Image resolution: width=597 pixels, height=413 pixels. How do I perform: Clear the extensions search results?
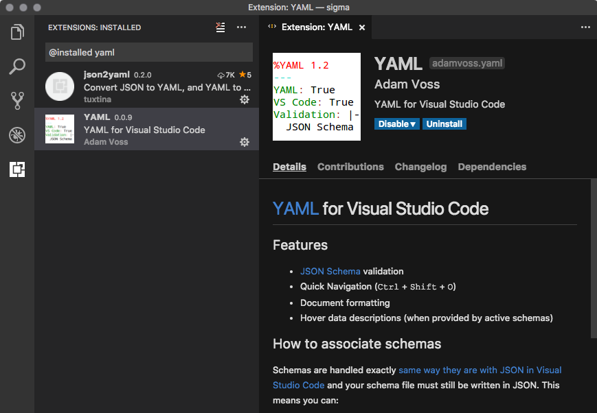click(220, 27)
